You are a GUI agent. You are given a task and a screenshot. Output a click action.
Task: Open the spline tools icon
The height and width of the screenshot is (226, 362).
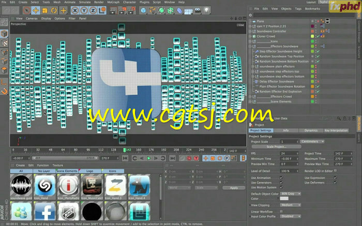[153, 11]
